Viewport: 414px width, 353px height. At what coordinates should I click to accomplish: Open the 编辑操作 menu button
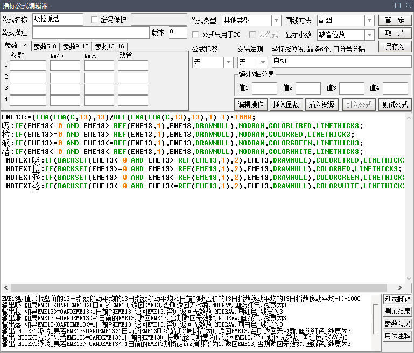pos(251,104)
